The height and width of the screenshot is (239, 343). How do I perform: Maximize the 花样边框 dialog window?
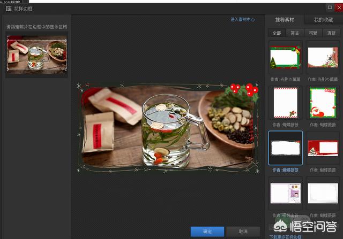coord(330,7)
